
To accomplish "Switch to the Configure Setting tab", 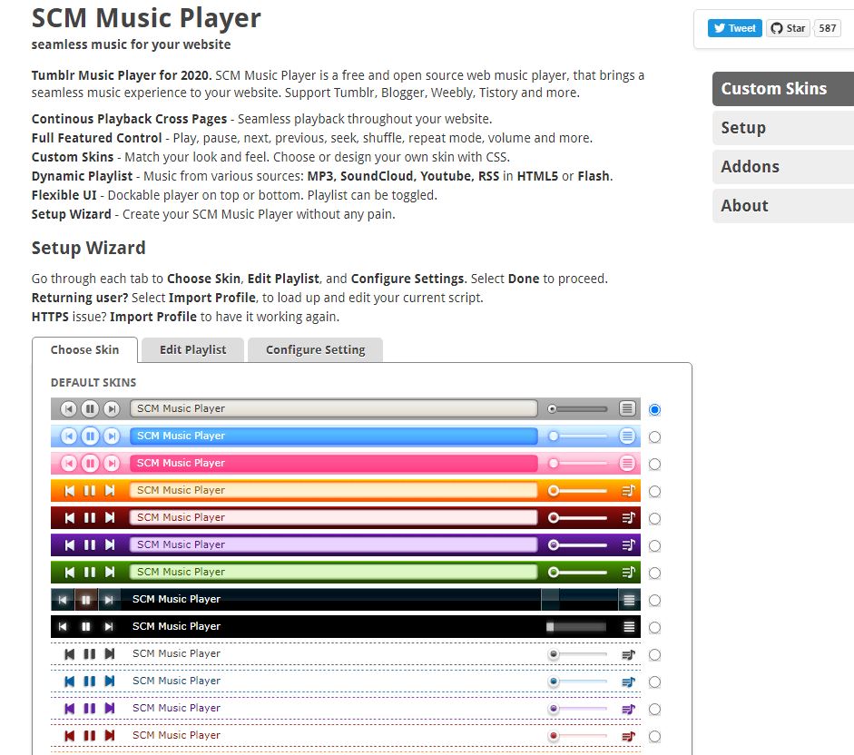I will coord(315,349).
